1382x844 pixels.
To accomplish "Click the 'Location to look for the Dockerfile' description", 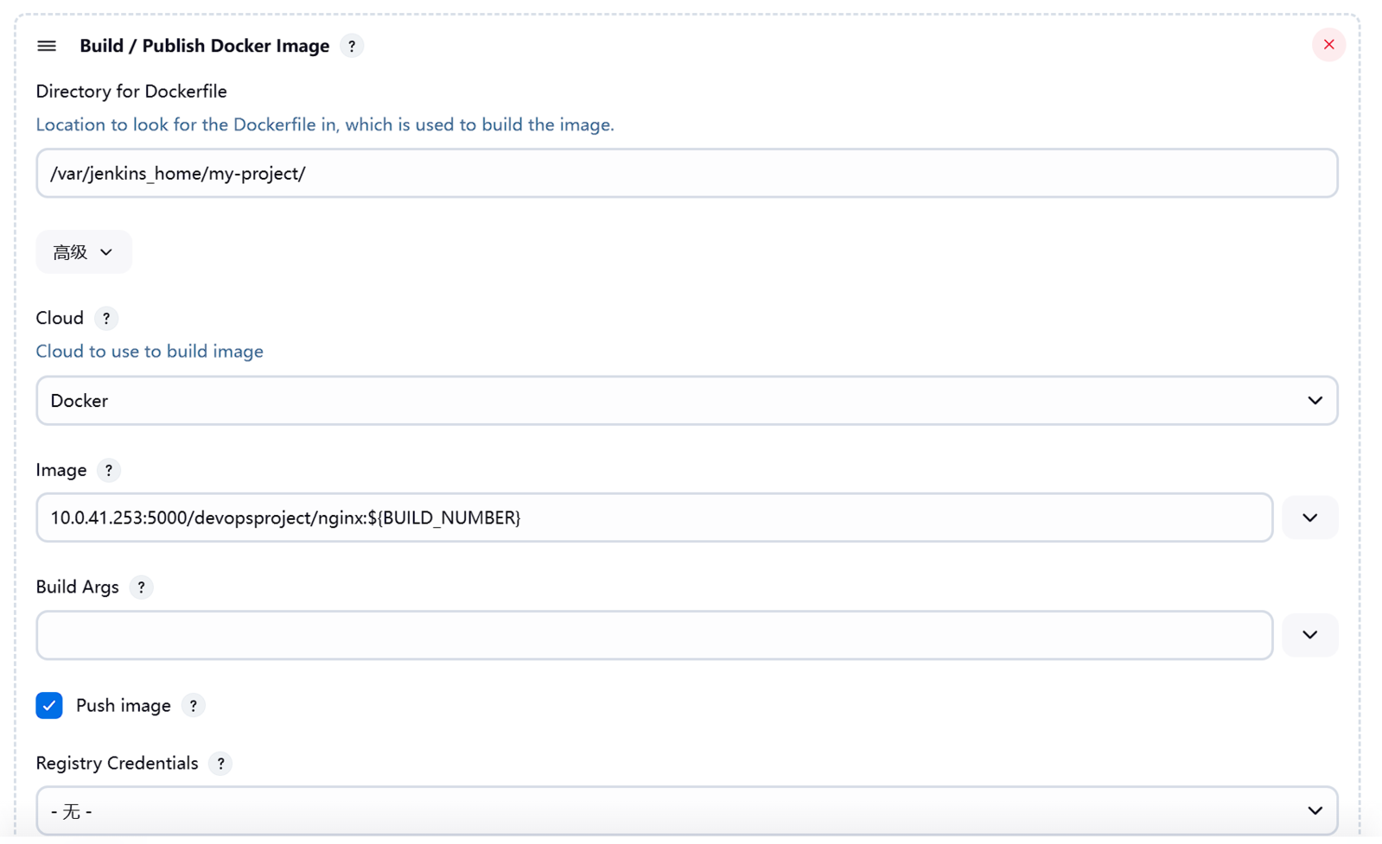I will point(325,124).
